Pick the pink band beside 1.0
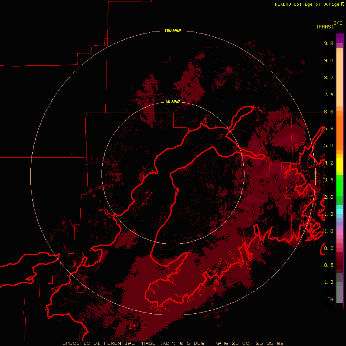 [339, 233]
